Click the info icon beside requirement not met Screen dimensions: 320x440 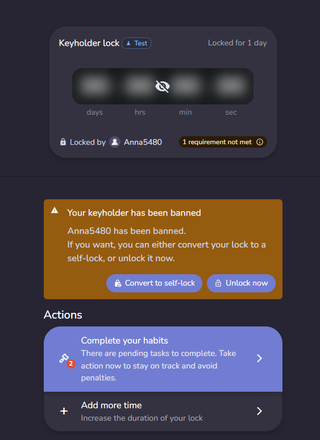tap(260, 142)
